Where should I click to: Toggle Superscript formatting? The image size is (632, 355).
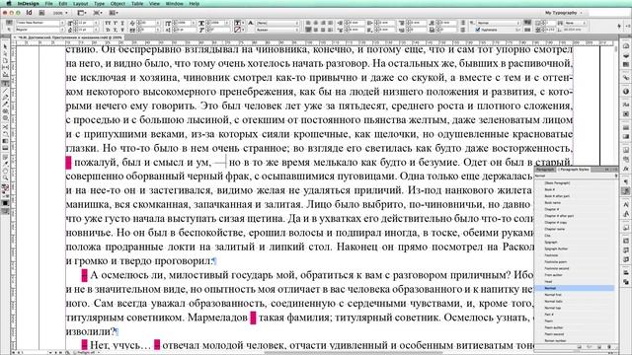click(116, 23)
